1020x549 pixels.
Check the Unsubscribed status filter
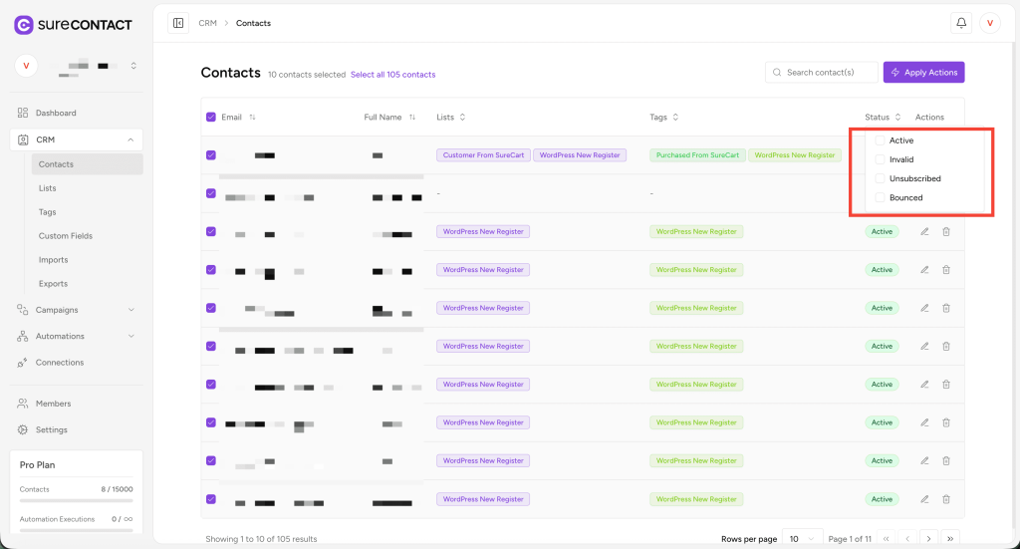880,179
